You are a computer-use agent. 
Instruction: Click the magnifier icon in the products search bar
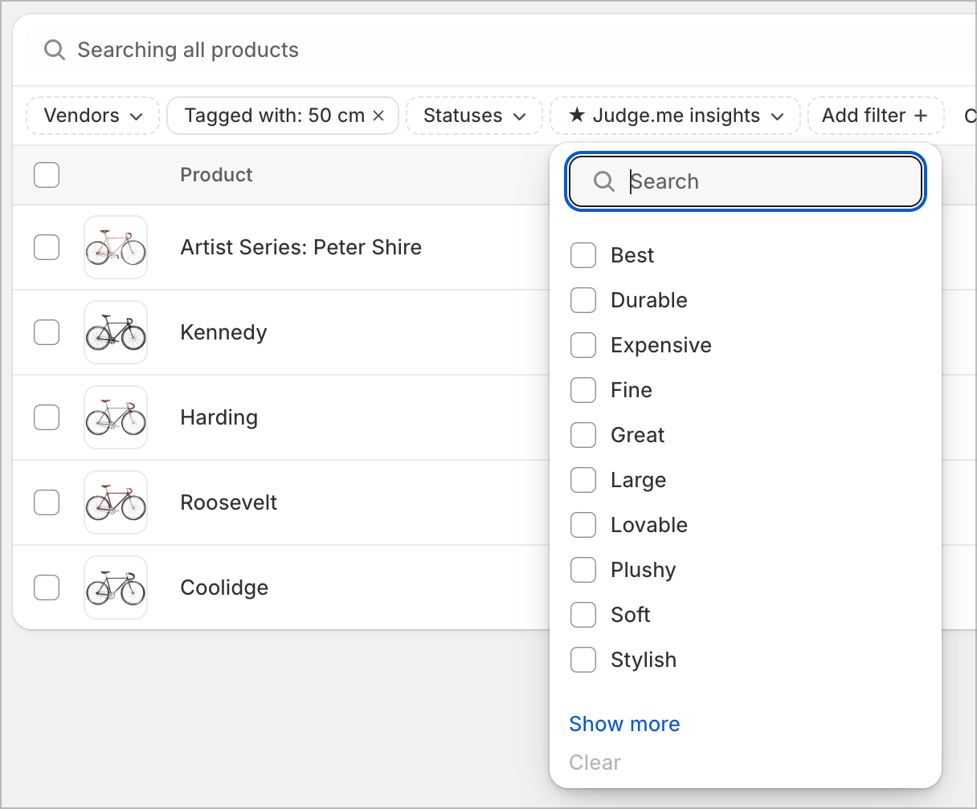pyautogui.click(x=55, y=50)
